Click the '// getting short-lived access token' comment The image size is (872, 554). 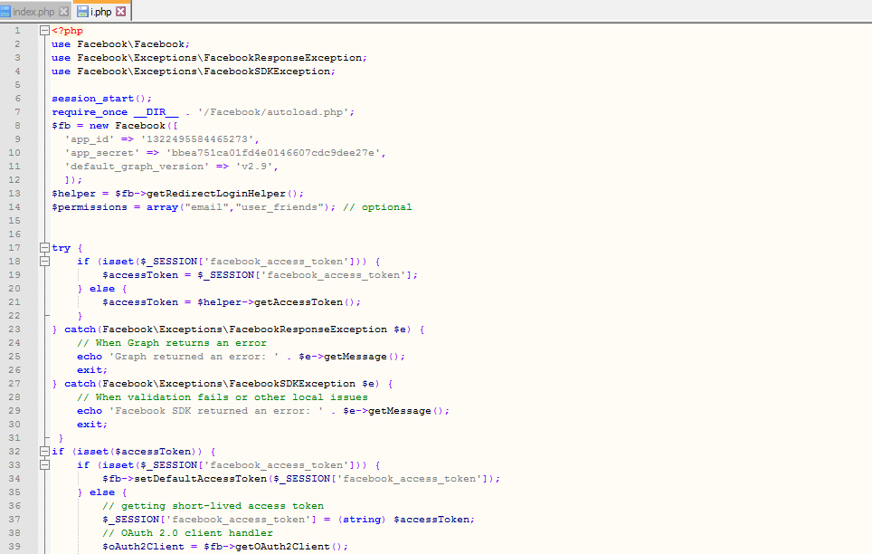click(213, 505)
